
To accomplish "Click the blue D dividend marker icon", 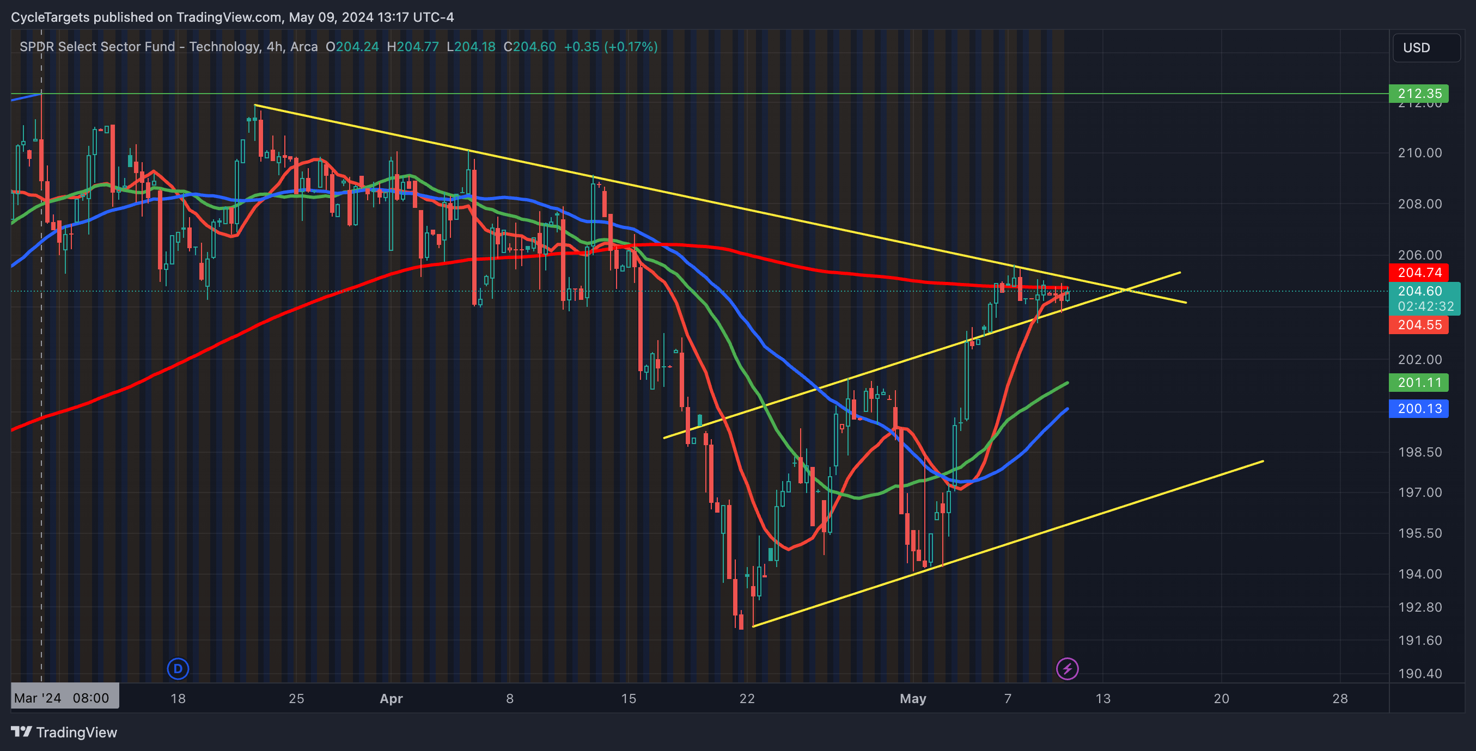I will (x=178, y=669).
